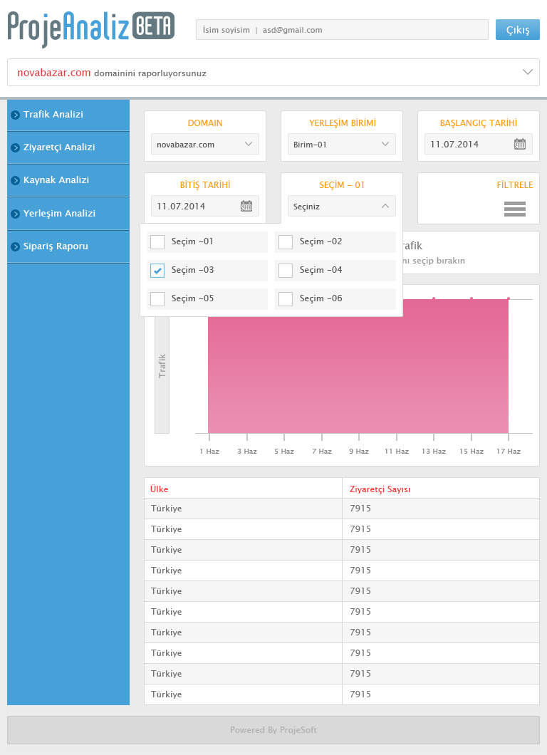Image resolution: width=547 pixels, height=755 pixels.
Task: Click the ProjeAnaliz BETA logo
Action: pyautogui.click(x=90, y=28)
